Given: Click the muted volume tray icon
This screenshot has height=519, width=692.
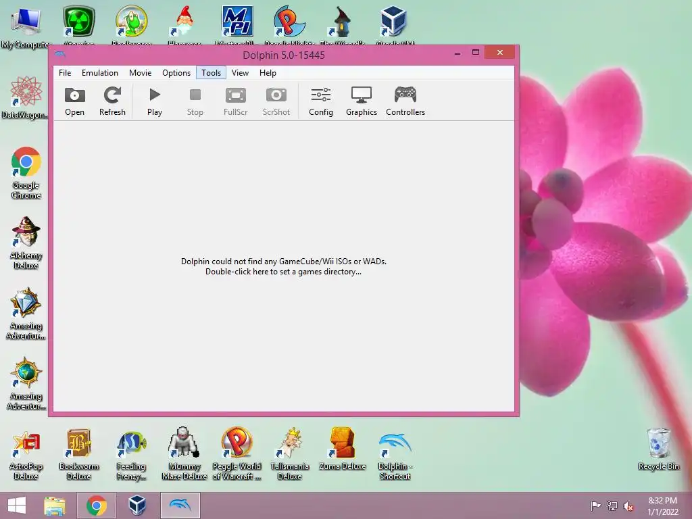Looking at the screenshot, I should coord(628,506).
